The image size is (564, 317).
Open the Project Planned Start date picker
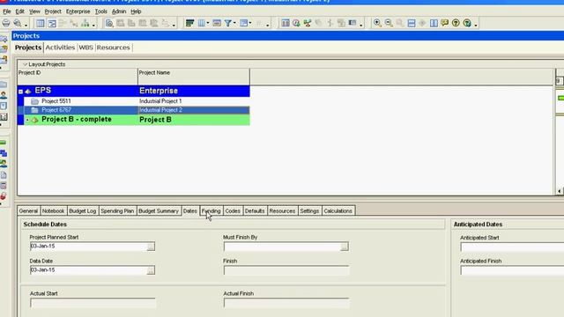pyautogui.click(x=151, y=247)
